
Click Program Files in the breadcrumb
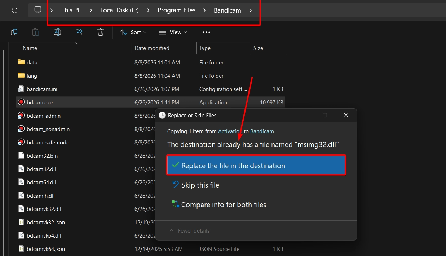point(176,10)
